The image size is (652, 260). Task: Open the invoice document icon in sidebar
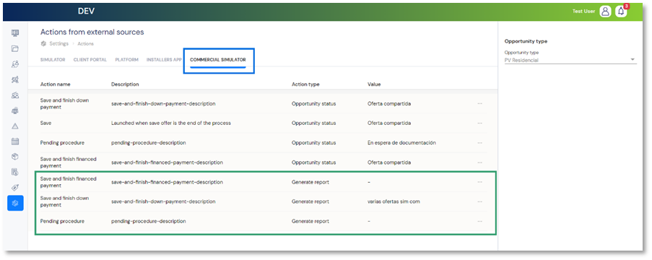[x=15, y=172]
